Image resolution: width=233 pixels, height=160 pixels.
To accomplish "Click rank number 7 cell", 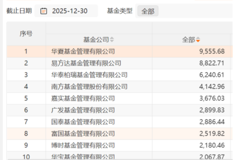I will [x=26, y=122].
